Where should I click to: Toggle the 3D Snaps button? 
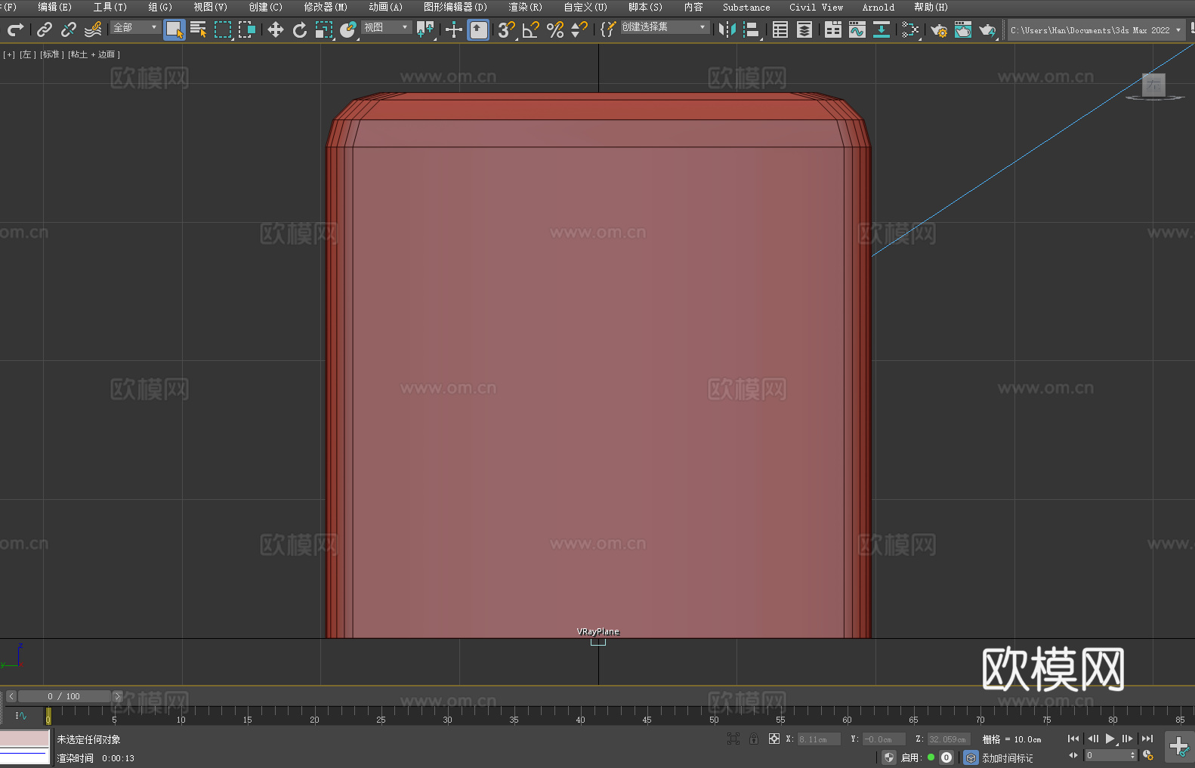coord(507,29)
